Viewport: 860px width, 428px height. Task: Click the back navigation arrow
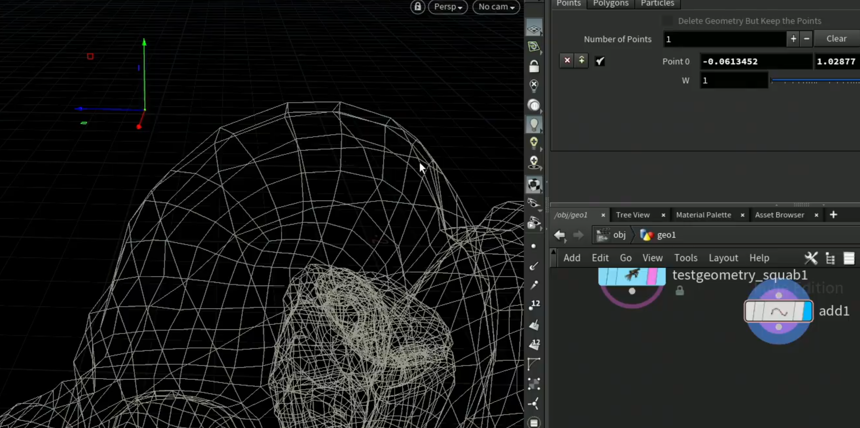[x=559, y=235]
